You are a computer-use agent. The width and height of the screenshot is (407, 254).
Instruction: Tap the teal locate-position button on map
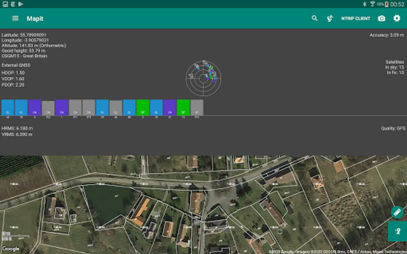point(398,231)
